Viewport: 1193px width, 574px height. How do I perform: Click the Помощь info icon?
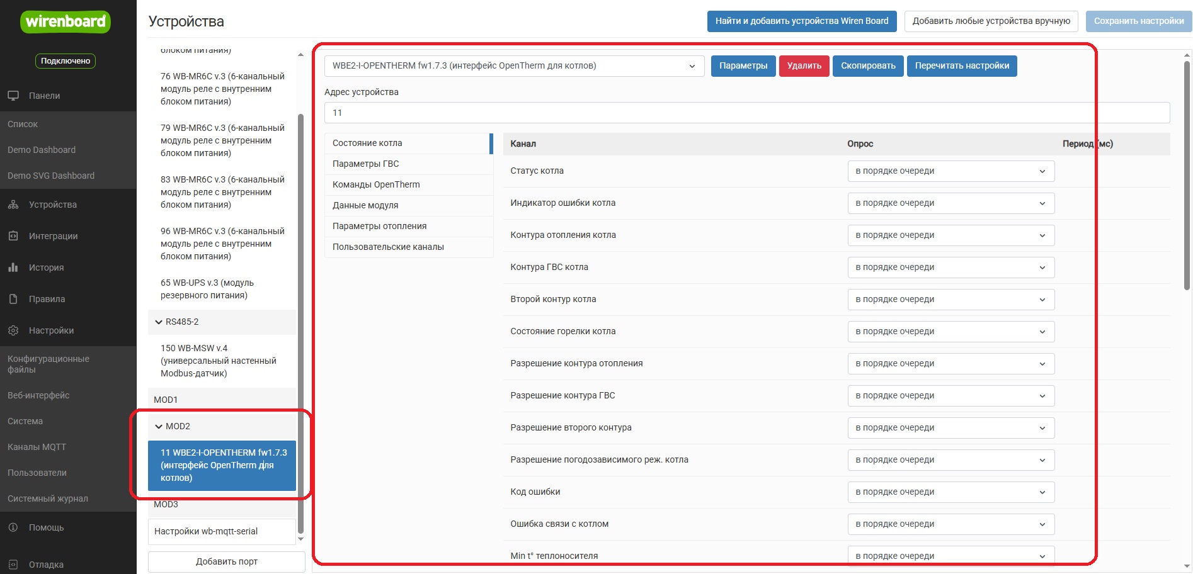pyautogui.click(x=13, y=527)
